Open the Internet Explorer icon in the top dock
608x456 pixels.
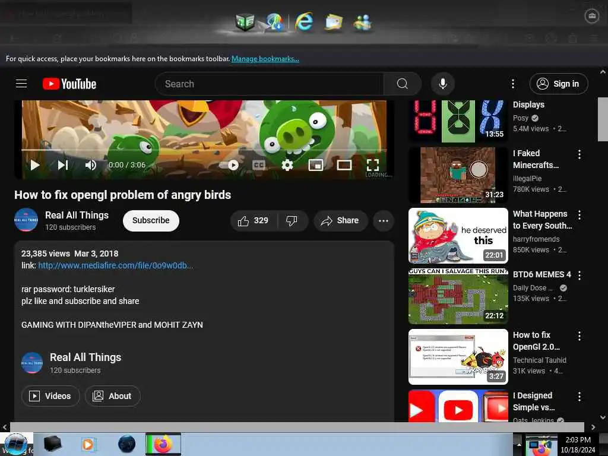304,21
